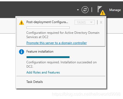Select the Feature installation title
123x99 pixels.
pos(40,52)
